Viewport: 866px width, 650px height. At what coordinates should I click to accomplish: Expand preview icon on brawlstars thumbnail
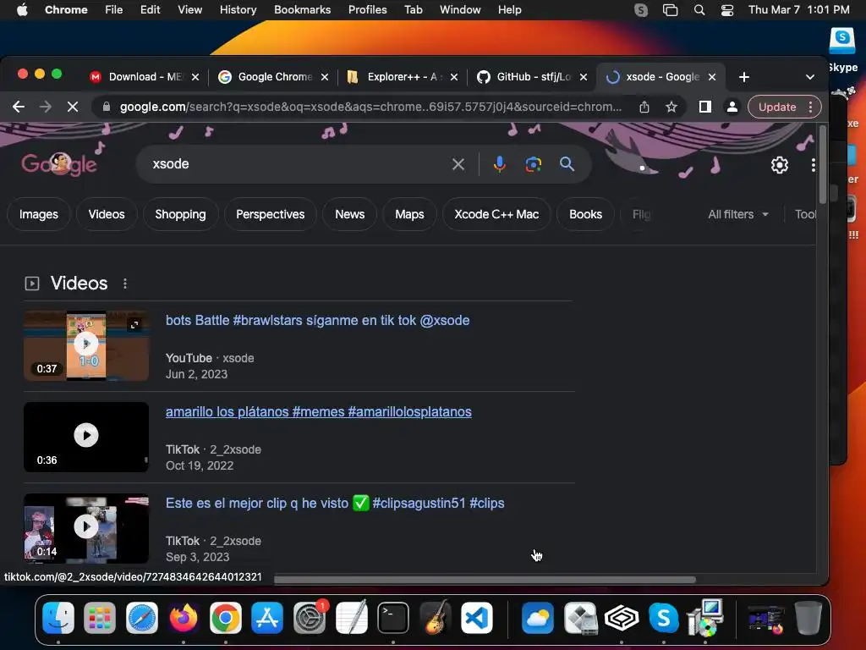point(134,324)
